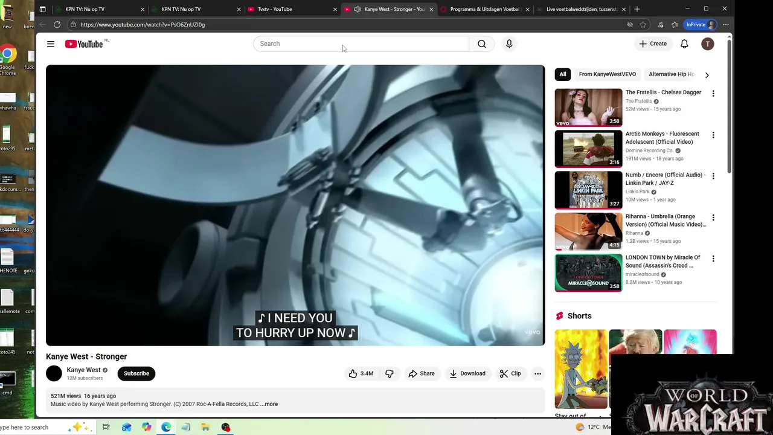Open the miracleofsound channel name
Viewport: 773px width, 435px height.
tap(643, 274)
